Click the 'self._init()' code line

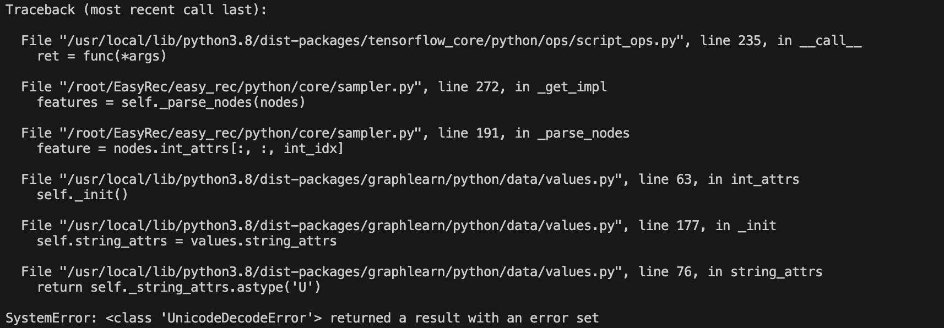[82, 195]
